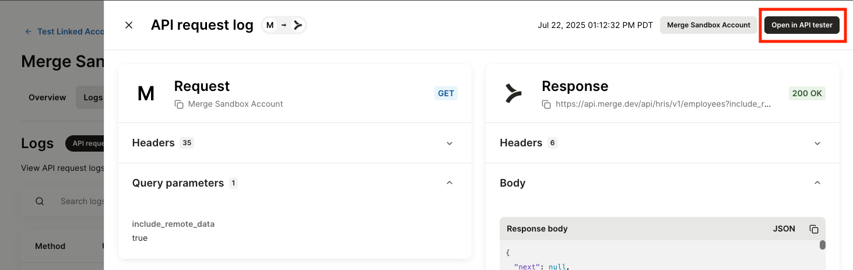Open in API tester button
This screenshot has height=270, width=853.
point(802,25)
